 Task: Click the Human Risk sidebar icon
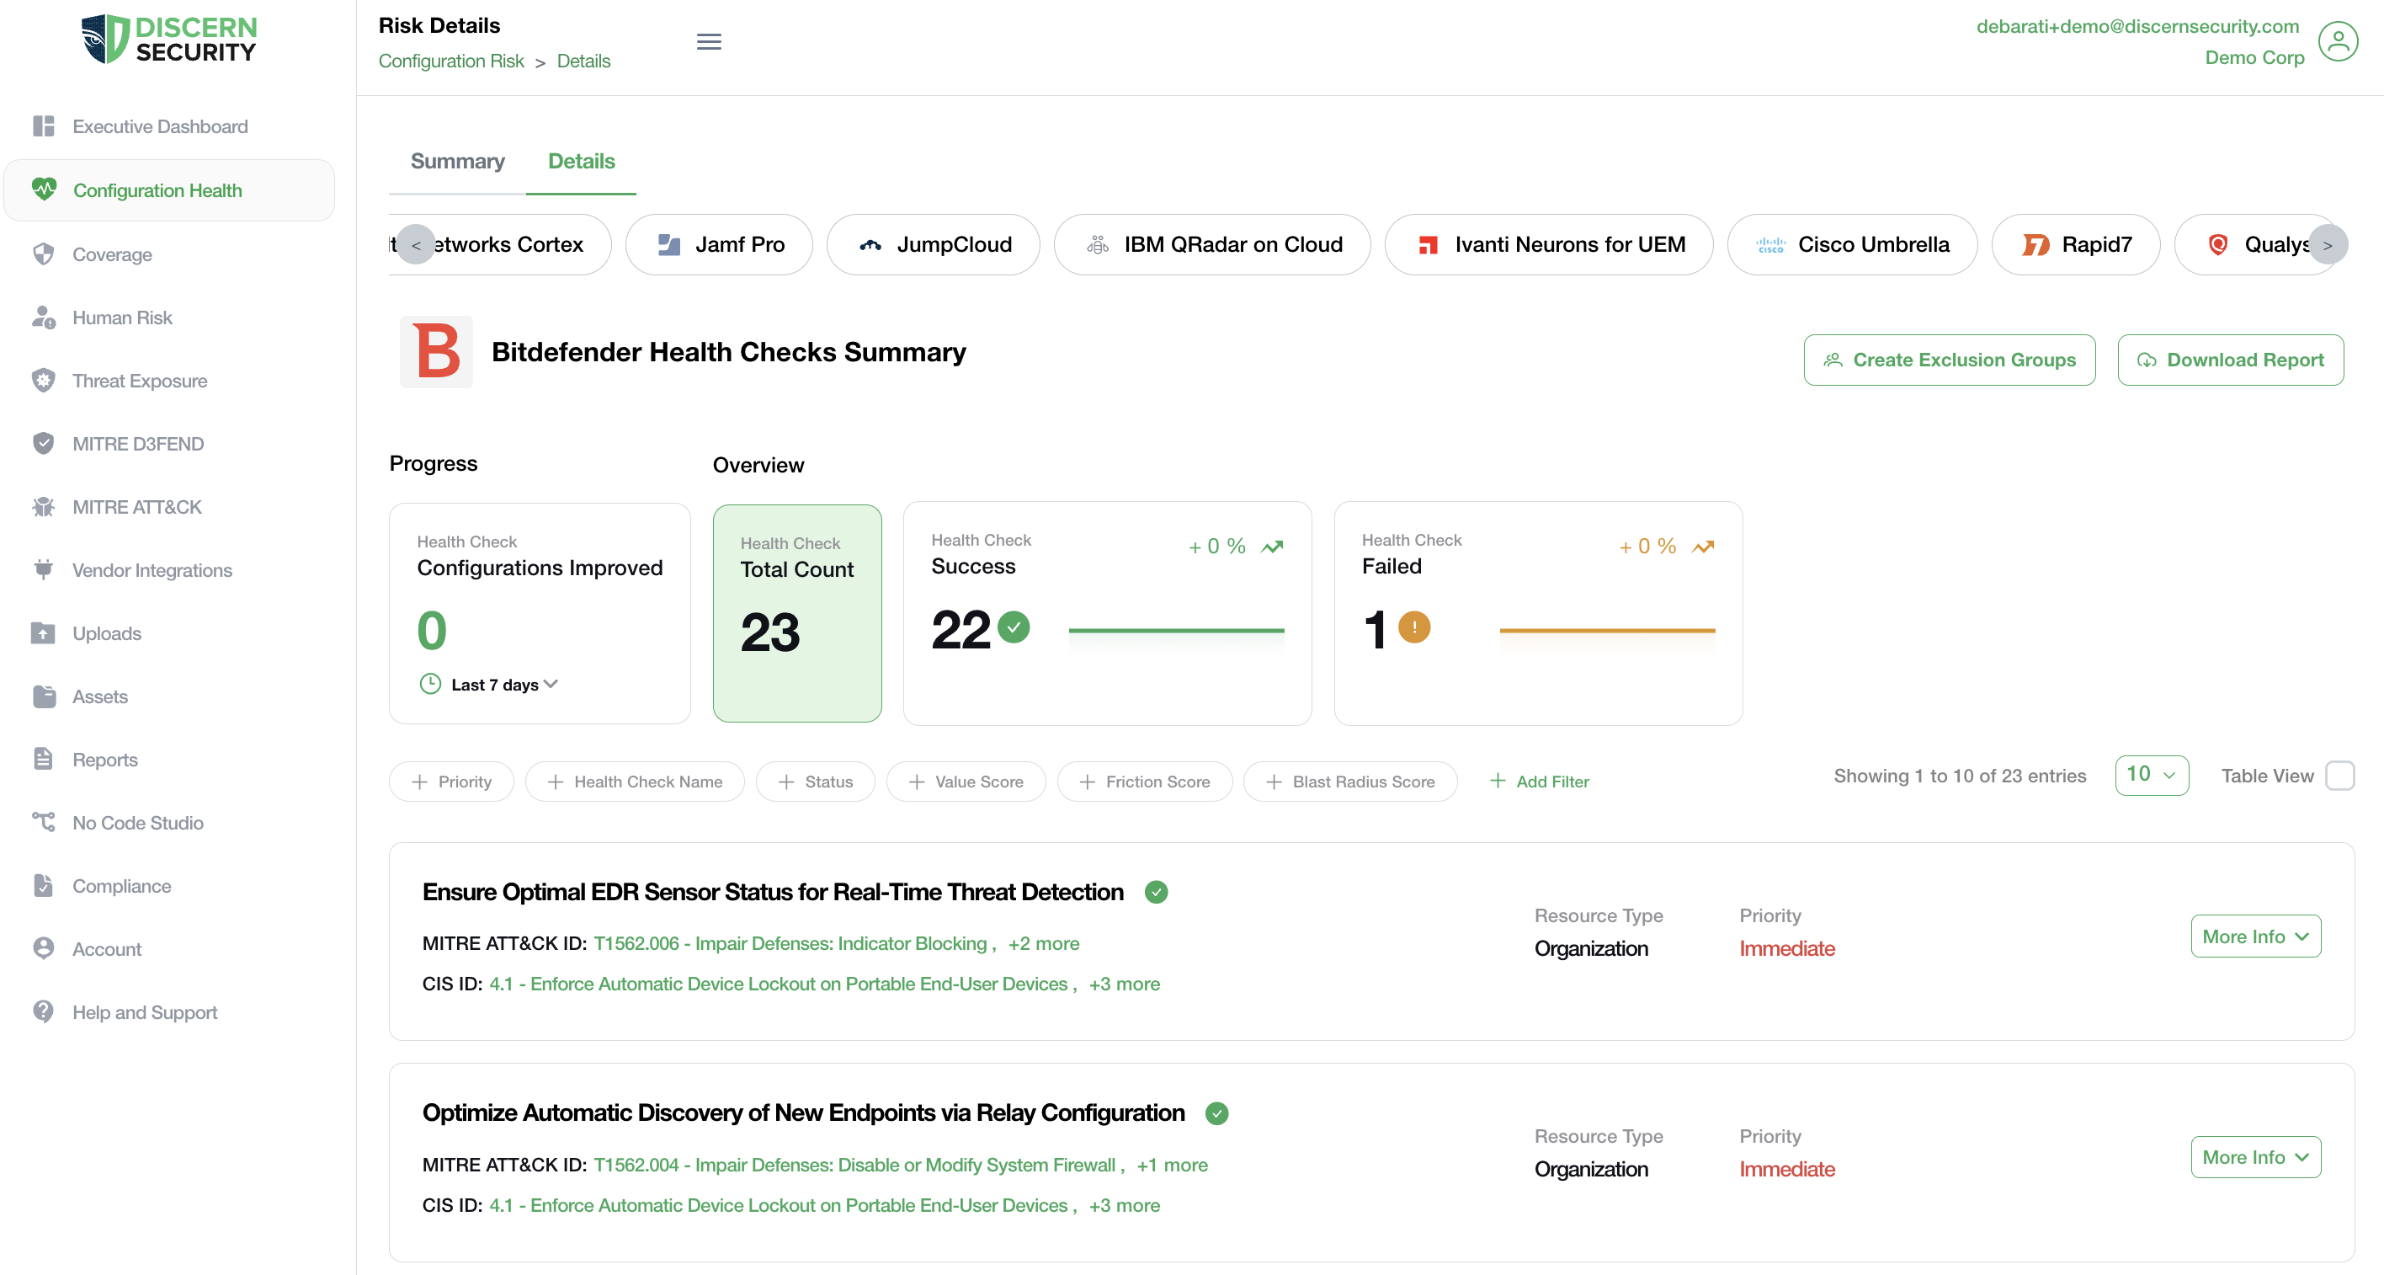coord(44,317)
